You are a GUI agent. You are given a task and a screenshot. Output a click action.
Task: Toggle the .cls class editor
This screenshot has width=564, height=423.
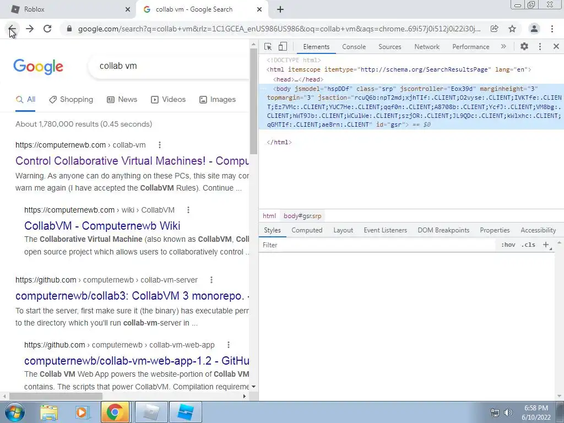(528, 245)
